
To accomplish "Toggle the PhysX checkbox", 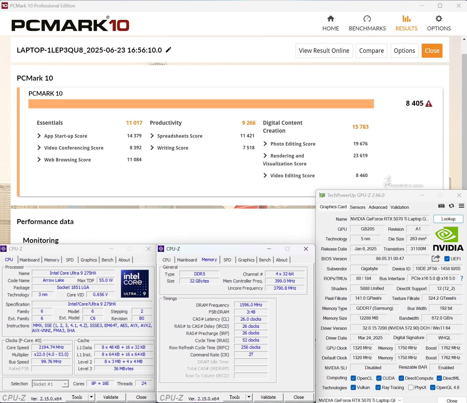I will [411, 387].
